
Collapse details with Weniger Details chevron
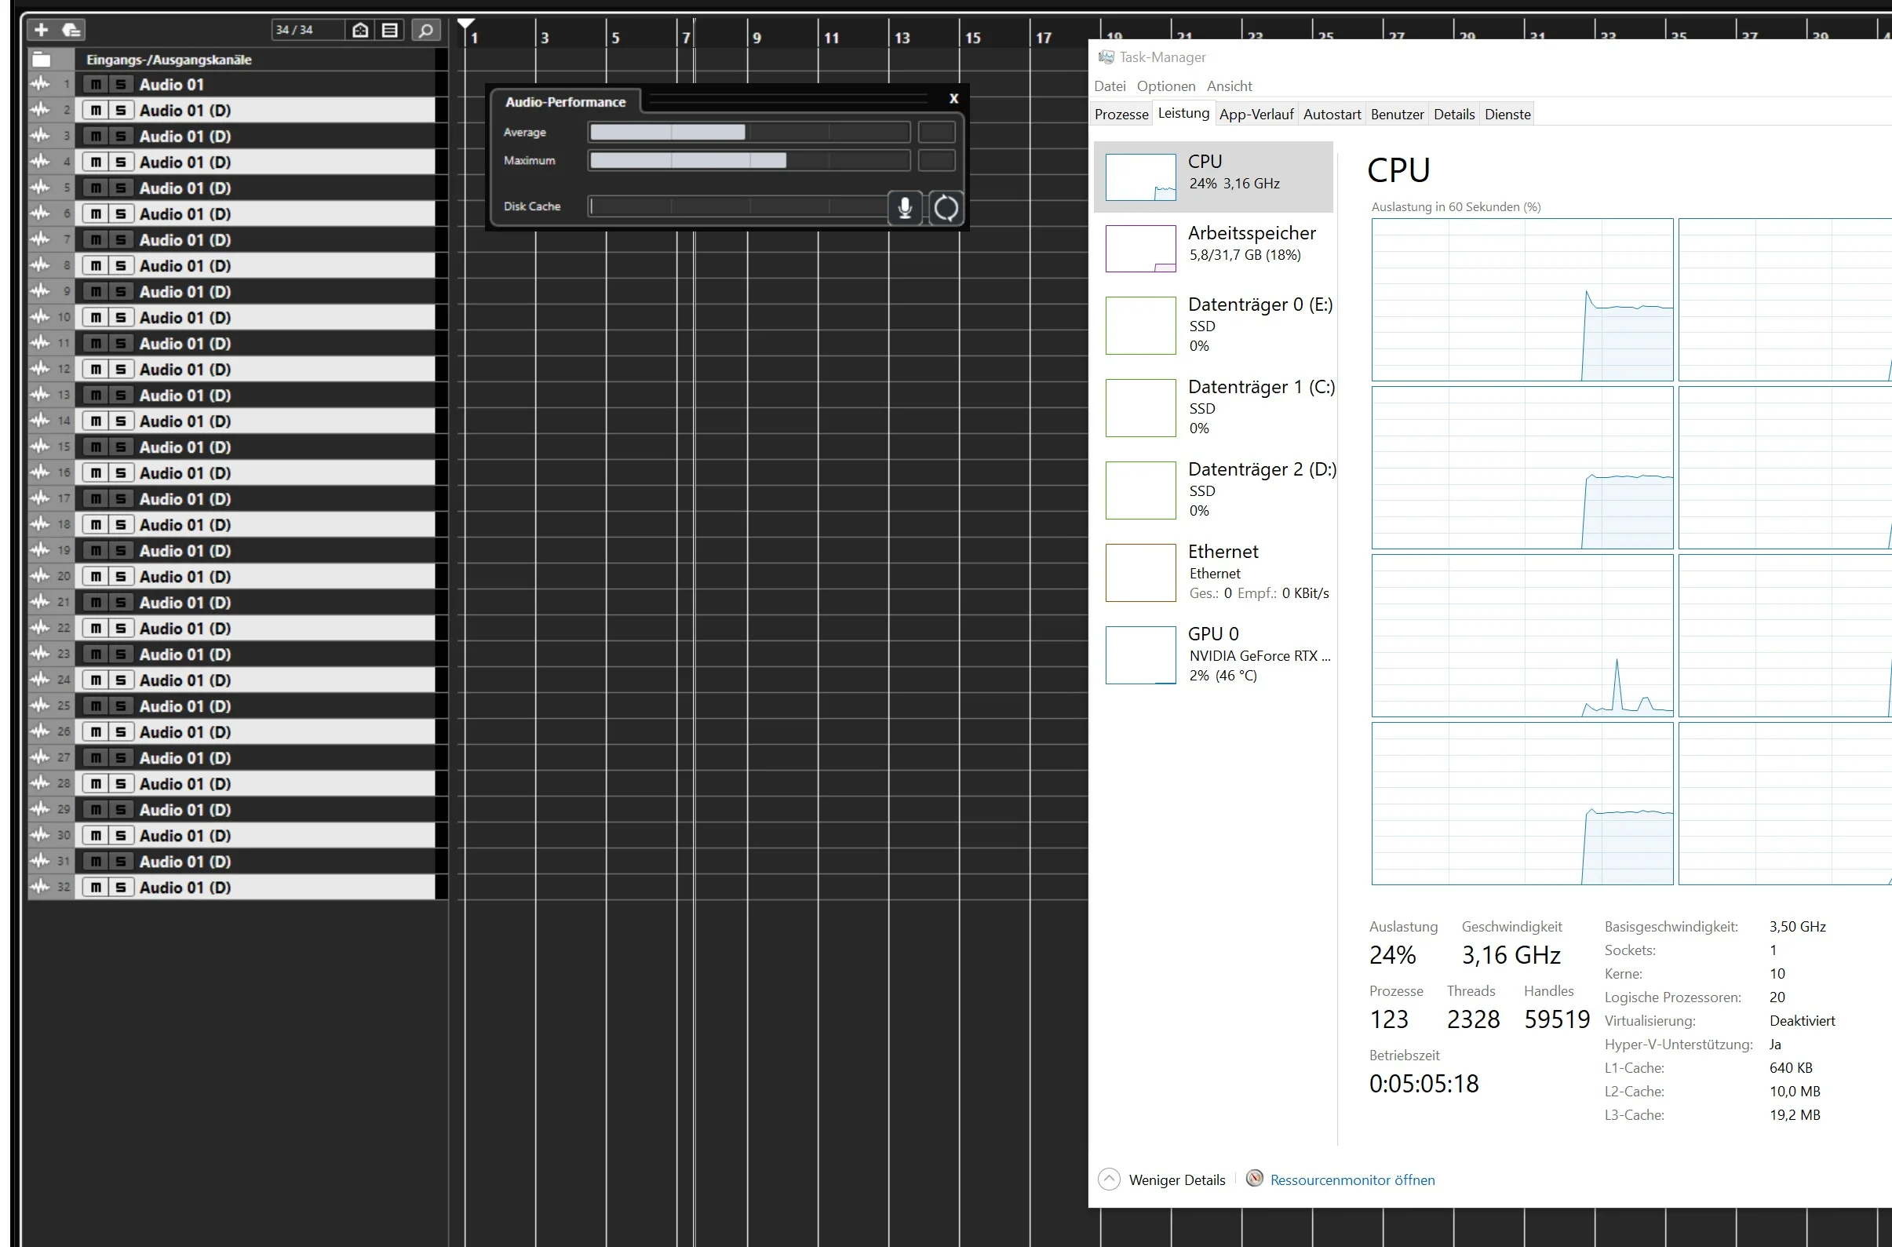click(x=1109, y=1180)
